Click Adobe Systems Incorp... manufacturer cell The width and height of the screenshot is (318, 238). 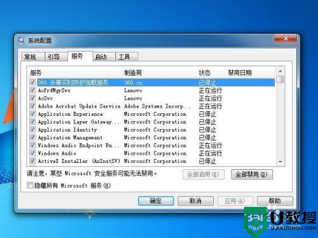tap(157, 106)
